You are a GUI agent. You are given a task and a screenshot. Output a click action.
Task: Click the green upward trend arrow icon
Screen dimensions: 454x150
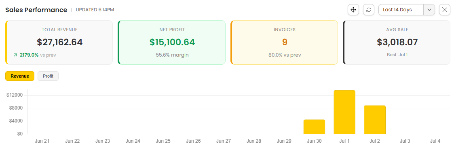click(x=15, y=55)
